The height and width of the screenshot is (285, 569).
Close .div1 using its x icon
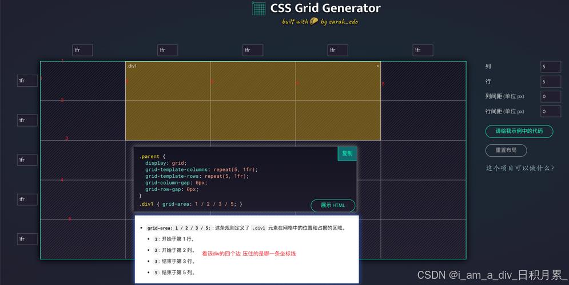click(x=378, y=66)
